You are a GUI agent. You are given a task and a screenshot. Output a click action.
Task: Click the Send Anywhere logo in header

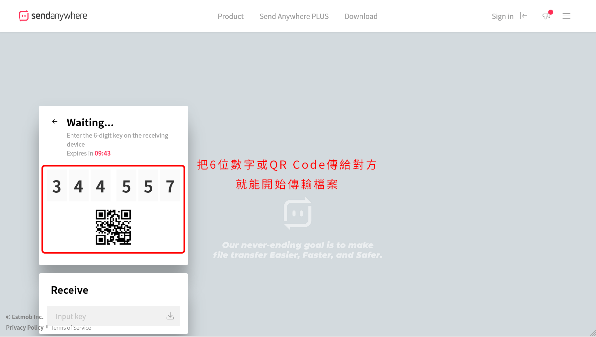53,16
